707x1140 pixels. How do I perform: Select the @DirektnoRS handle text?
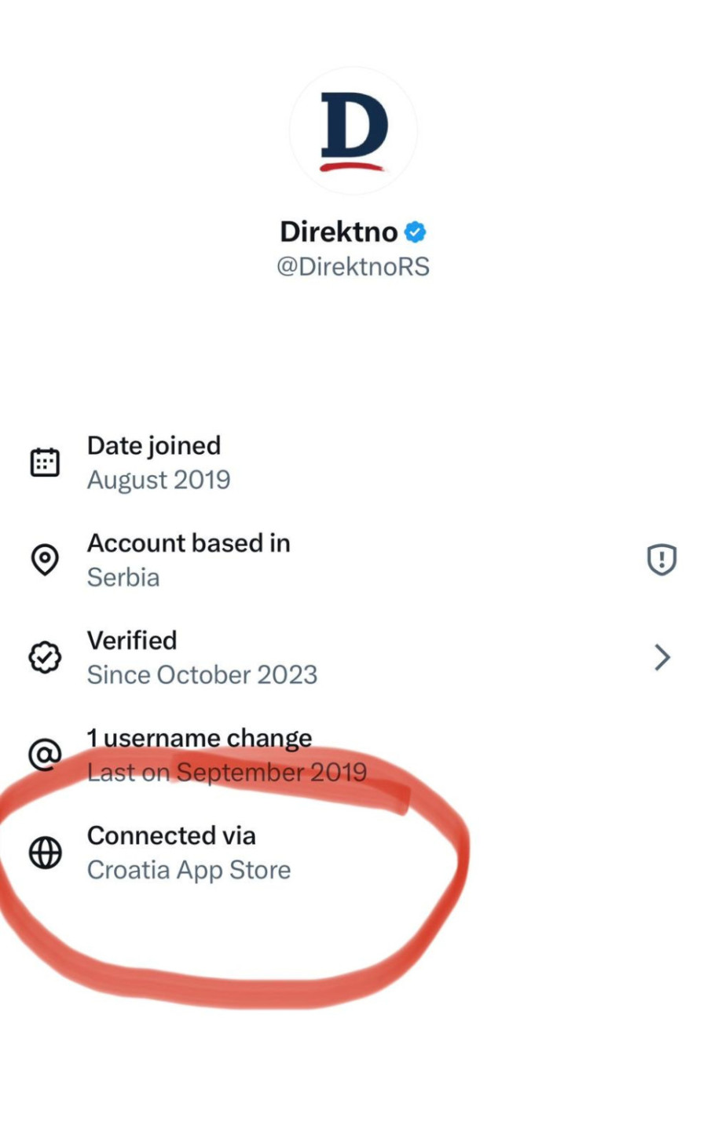pos(353,267)
